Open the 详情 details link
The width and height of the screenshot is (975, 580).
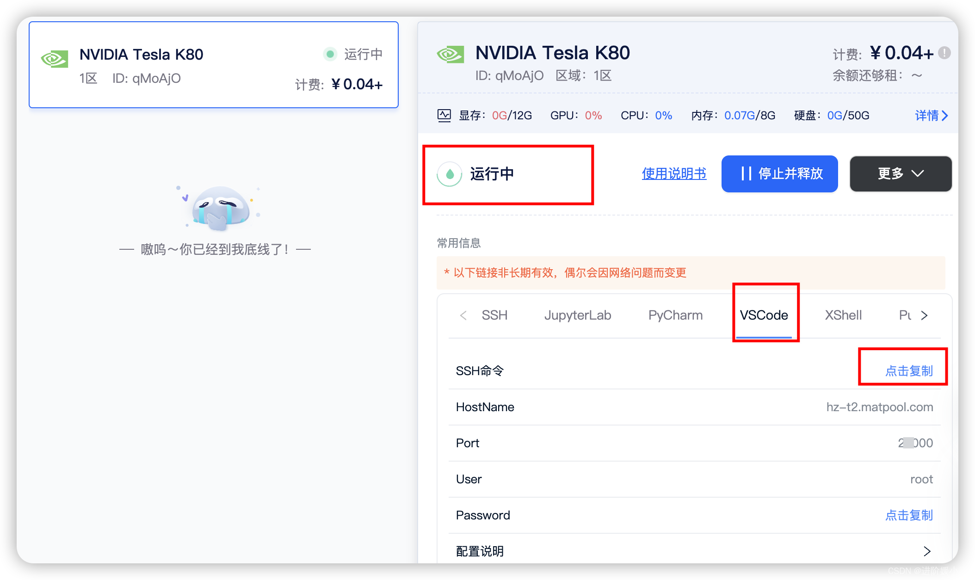pyautogui.click(x=932, y=116)
